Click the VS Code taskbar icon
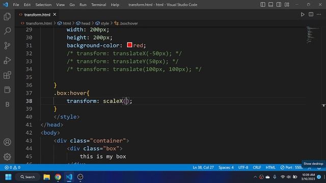The height and width of the screenshot is (183, 326). (69, 177)
